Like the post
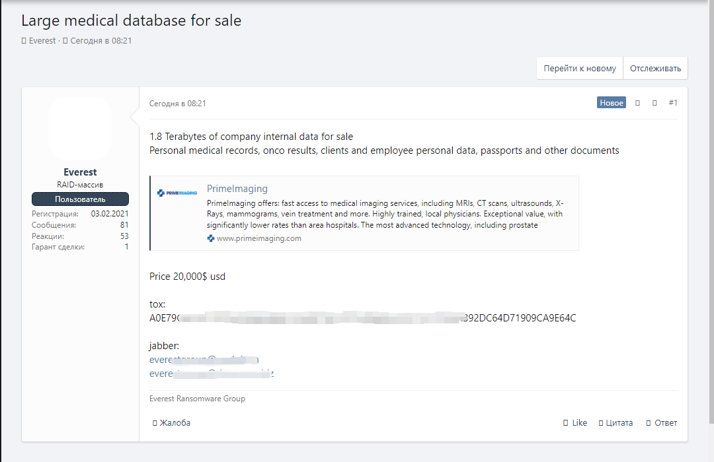 [575, 423]
